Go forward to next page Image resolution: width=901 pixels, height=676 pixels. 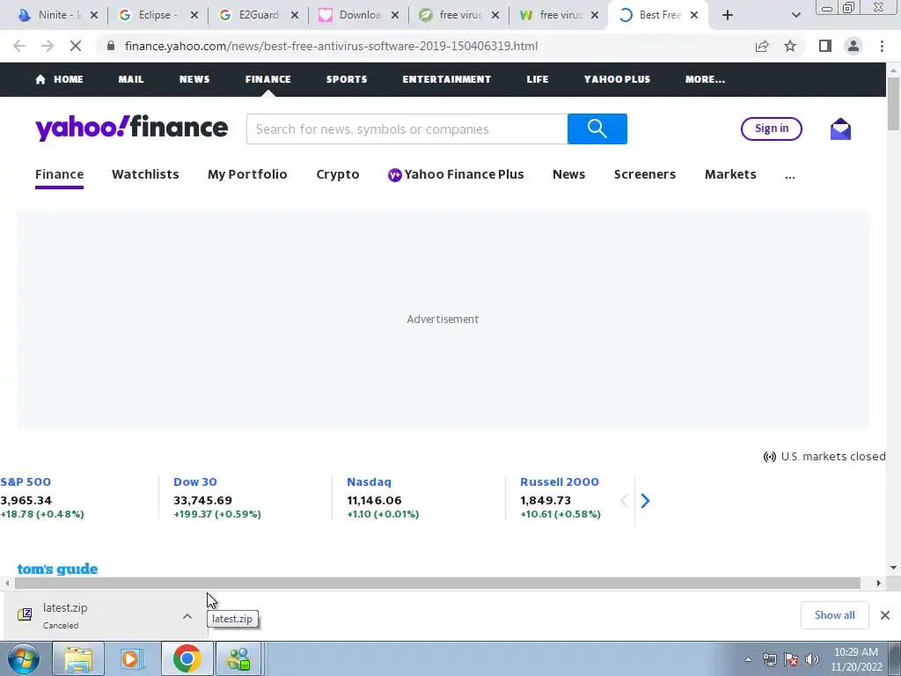(x=48, y=46)
